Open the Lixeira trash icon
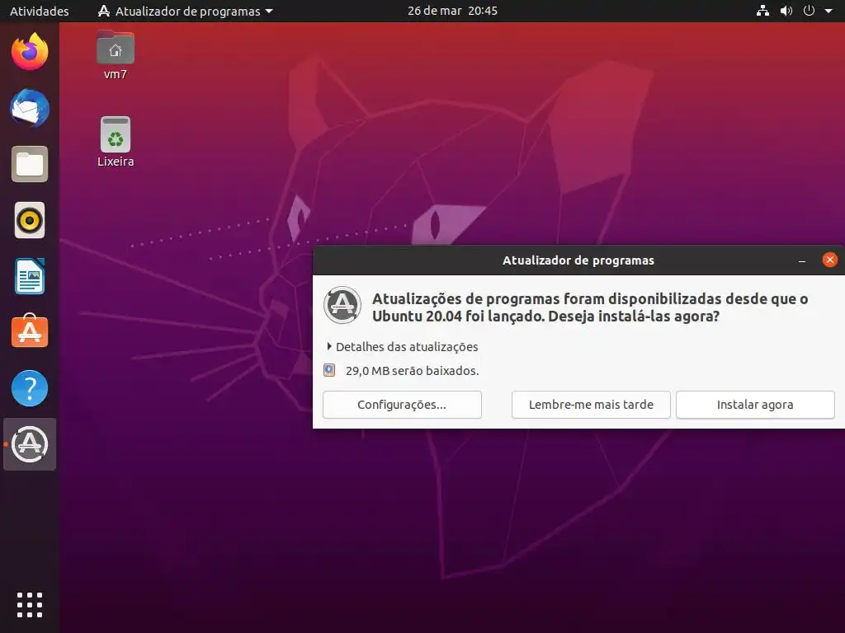The image size is (845, 633). click(x=116, y=142)
